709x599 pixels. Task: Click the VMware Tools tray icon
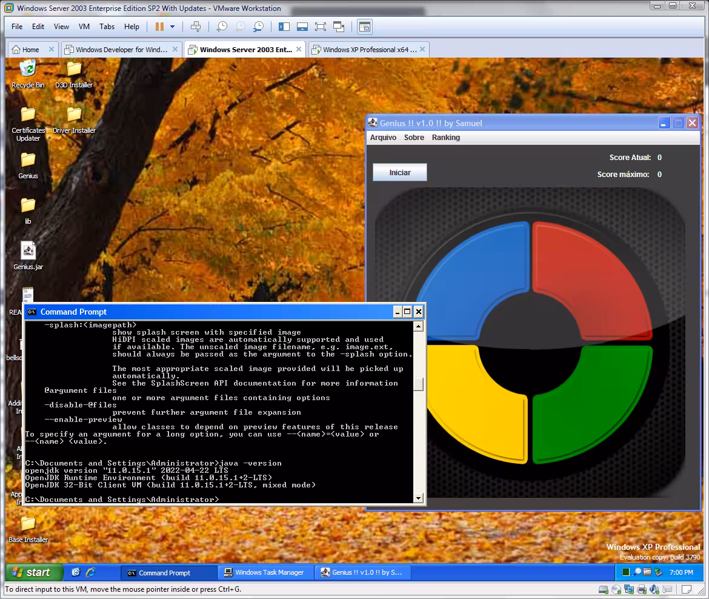(x=648, y=572)
